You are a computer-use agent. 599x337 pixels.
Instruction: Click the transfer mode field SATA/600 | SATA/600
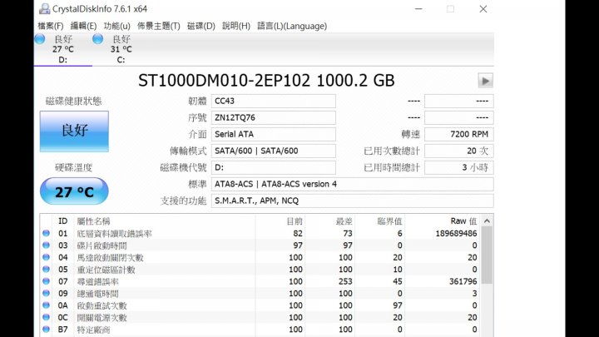tap(274, 151)
